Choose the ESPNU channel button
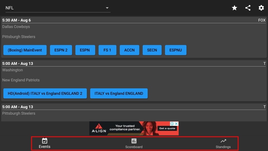This screenshot has width=268, height=151. click(176, 50)
